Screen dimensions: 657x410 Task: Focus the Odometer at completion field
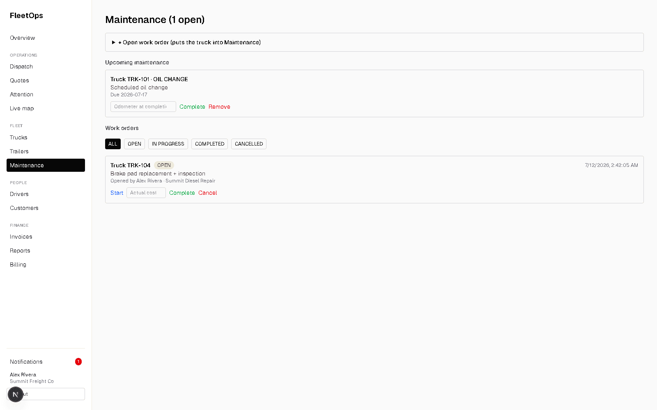click(x=143, y=107)
